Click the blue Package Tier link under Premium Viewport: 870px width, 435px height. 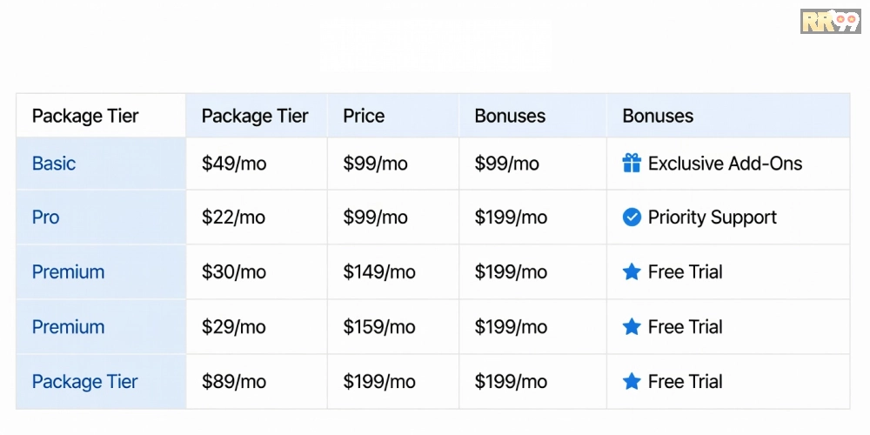pos(84,381)
